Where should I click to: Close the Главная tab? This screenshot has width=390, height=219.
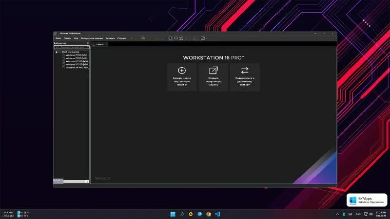coord(106,44)
